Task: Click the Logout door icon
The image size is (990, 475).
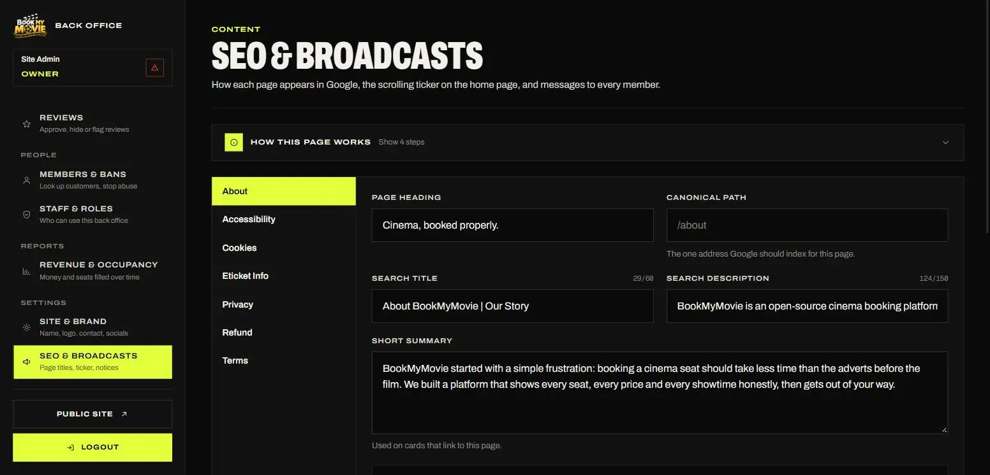Action: 71,448
